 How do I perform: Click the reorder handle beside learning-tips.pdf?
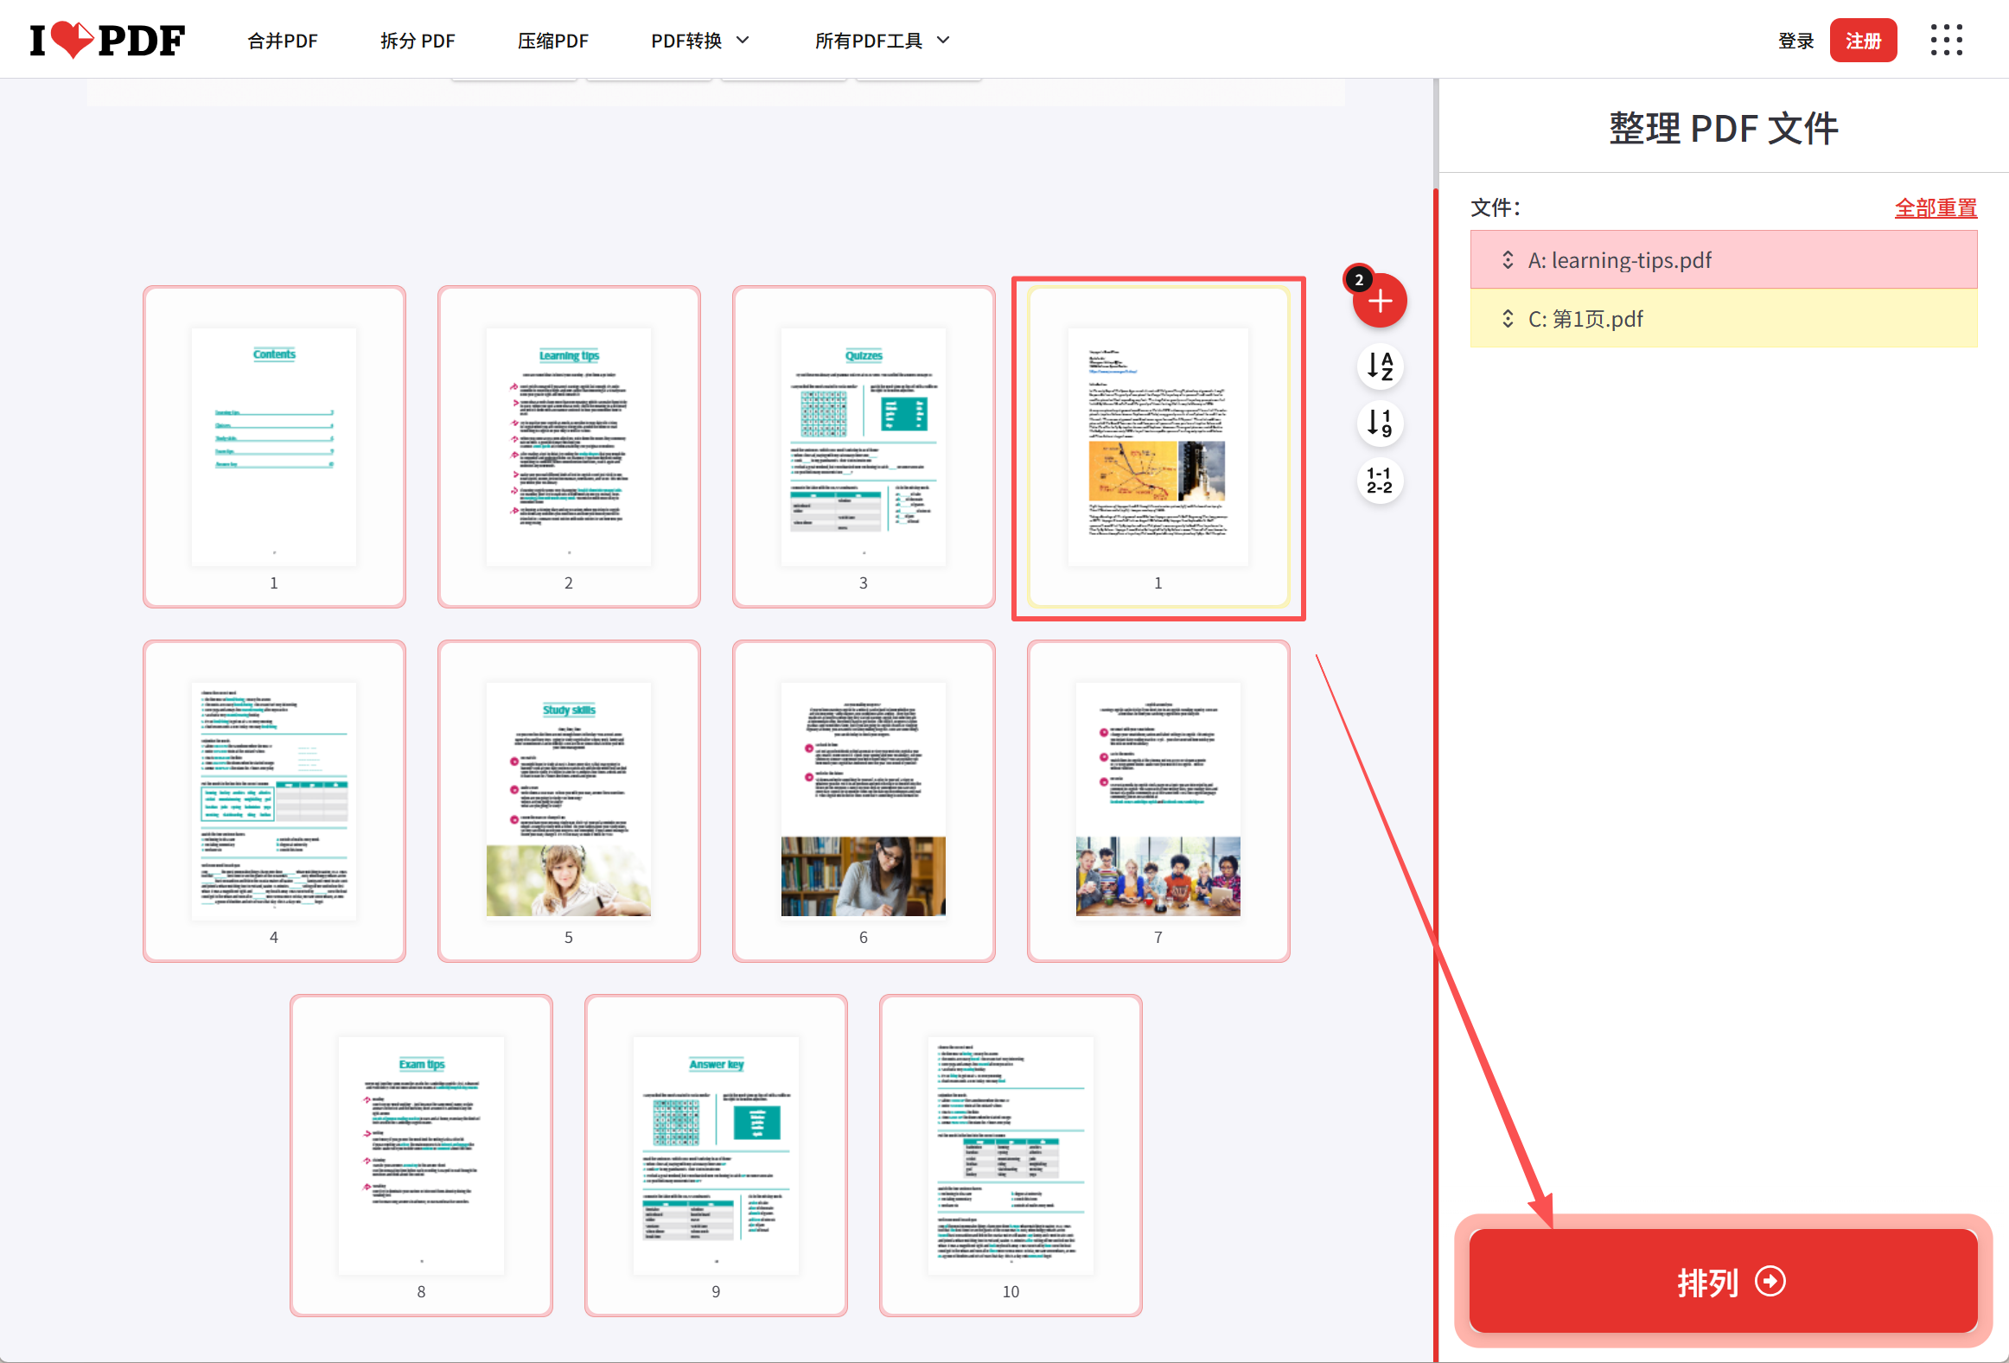[1508, 259]
